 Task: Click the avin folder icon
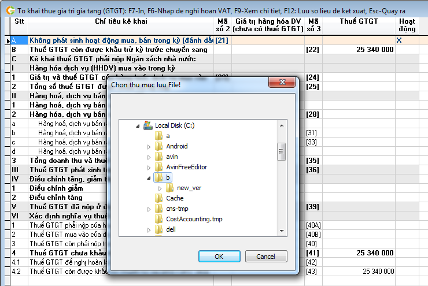(158, 157)
